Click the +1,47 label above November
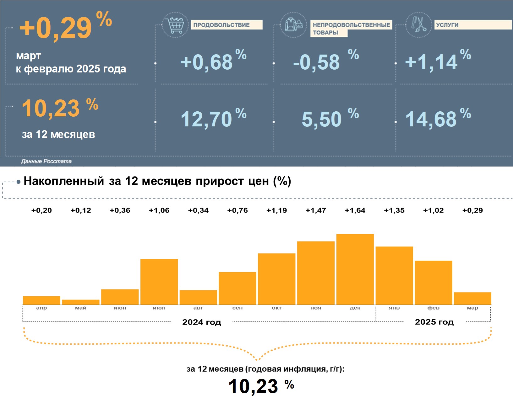The image size is (513, 403). [x=316, y=210]
